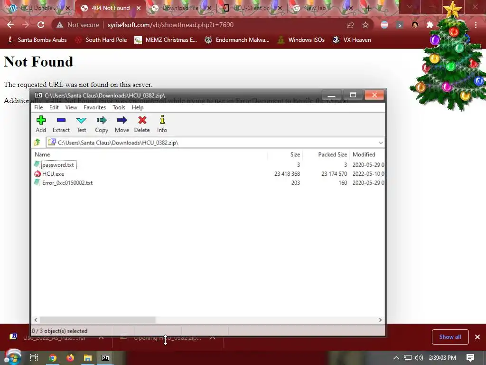The height and width of the screenshot is (365, 486).
Task: Open the File menu in 7-Zip
Action: pos(38,107)
